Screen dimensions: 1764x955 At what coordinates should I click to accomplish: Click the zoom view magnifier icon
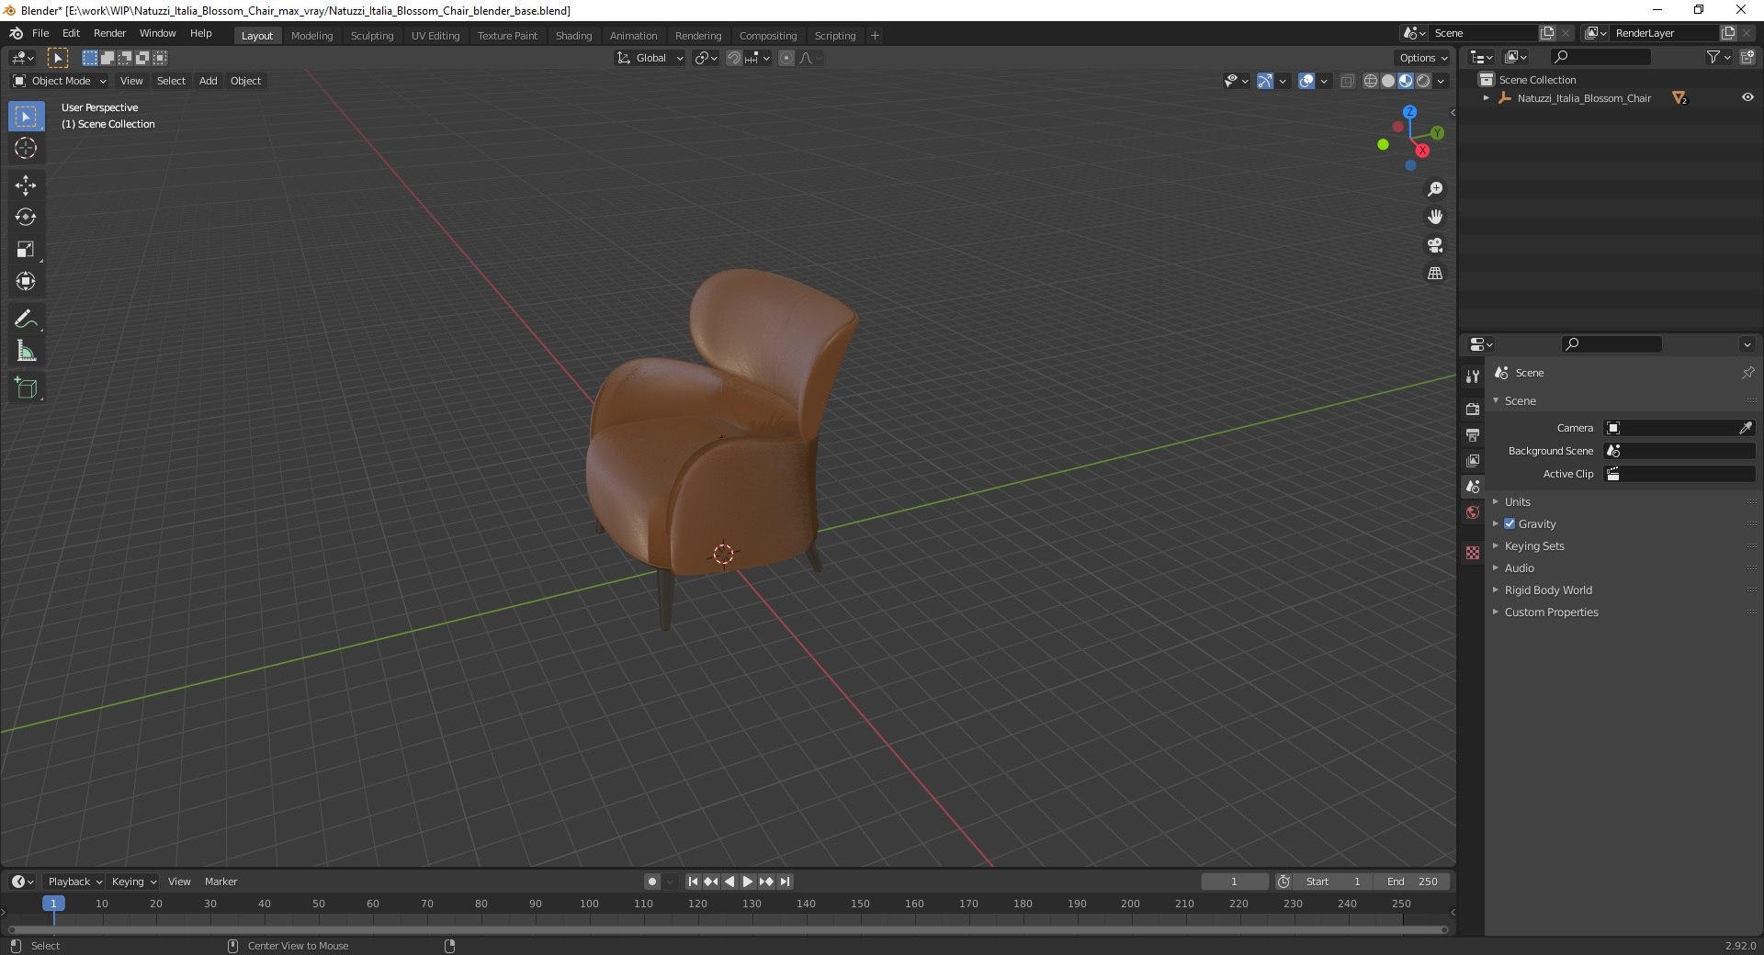[x=1435, y=189]
